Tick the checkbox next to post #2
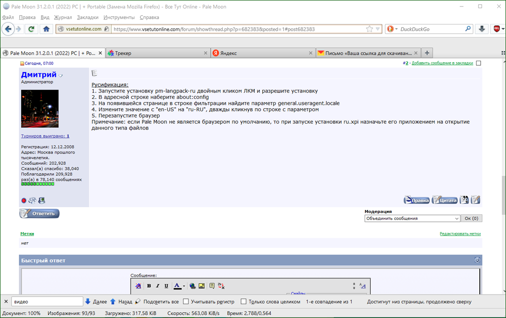This screenshot has width=506, height=318. coord(478,63)
